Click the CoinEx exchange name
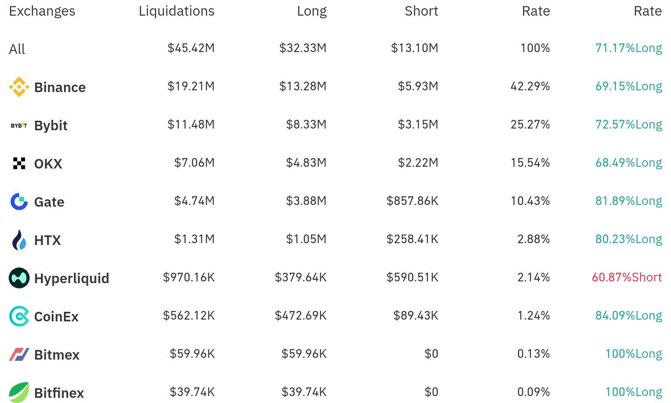 coord(57,317)
